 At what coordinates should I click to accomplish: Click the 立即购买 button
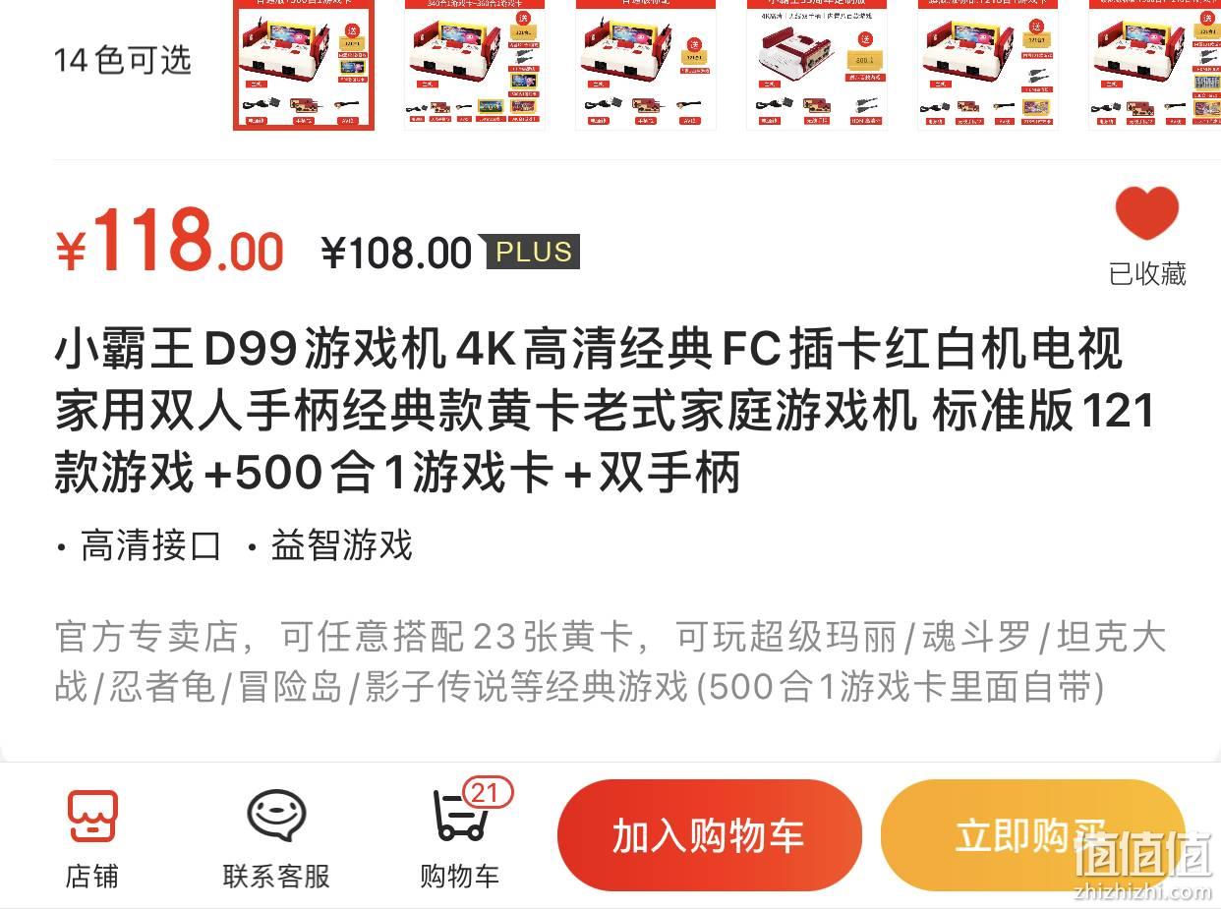click(x=1032, y=836)
